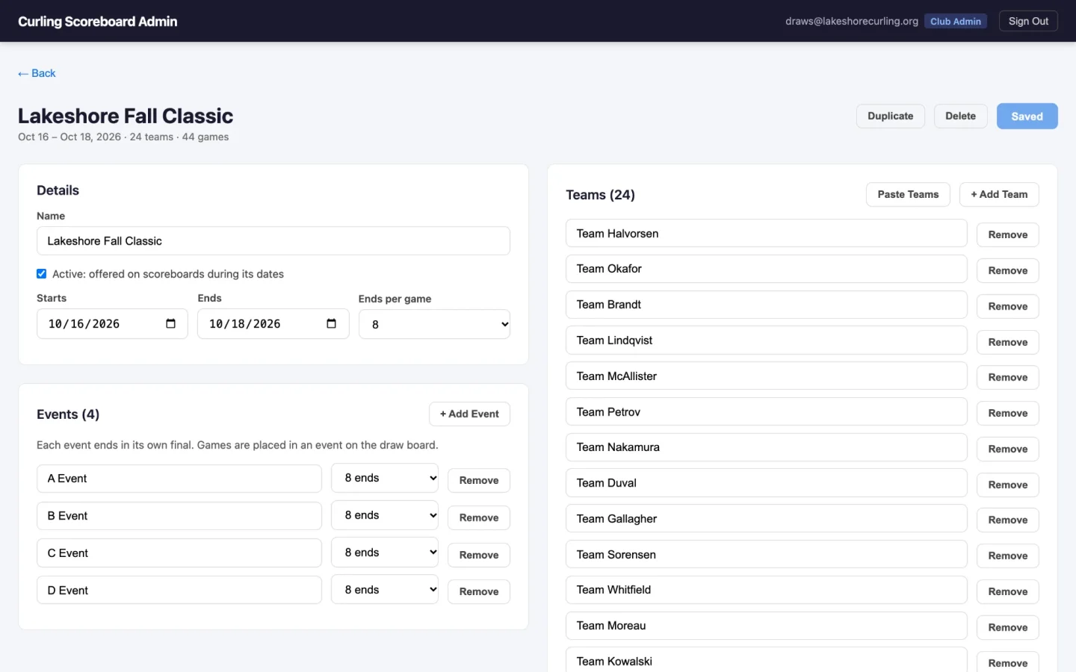This screenshot has height=672, width=1076.
Task: Remove Team Whitfield
Action: (x=1008, y=591)
